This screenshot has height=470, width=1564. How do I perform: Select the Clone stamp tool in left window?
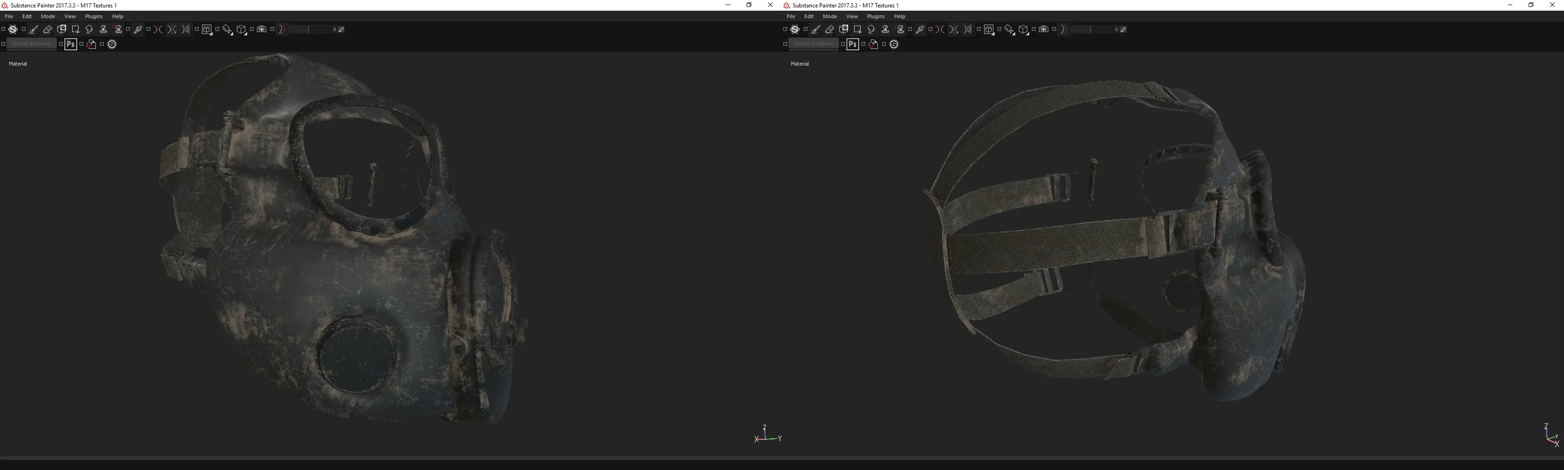103,29
